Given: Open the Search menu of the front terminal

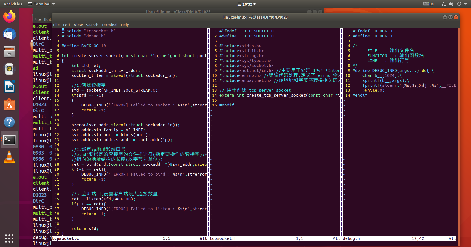Looking at the screenshot, I should tap(92, 25).
